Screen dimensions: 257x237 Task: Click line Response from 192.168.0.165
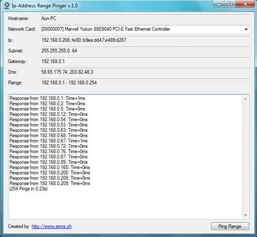click(50, 167)
